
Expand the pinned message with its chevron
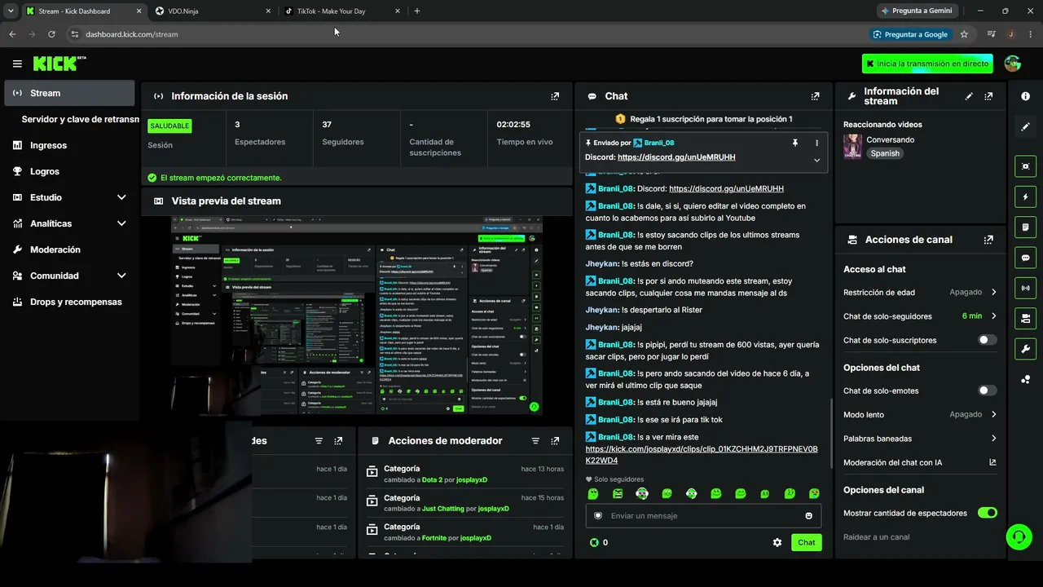(816, 160)
